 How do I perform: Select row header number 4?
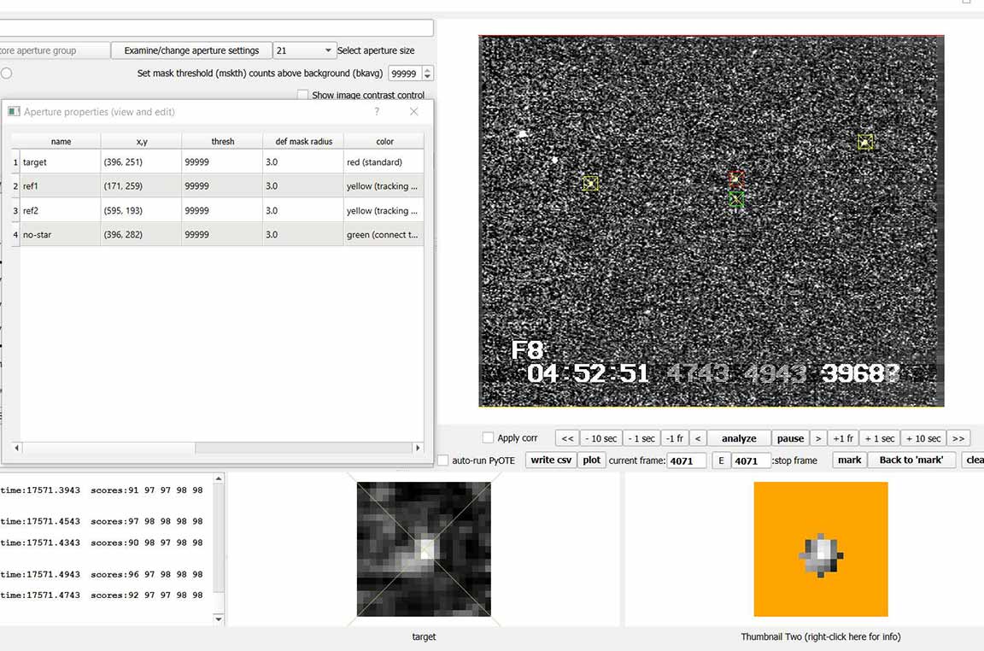click(x=15, y=234)
